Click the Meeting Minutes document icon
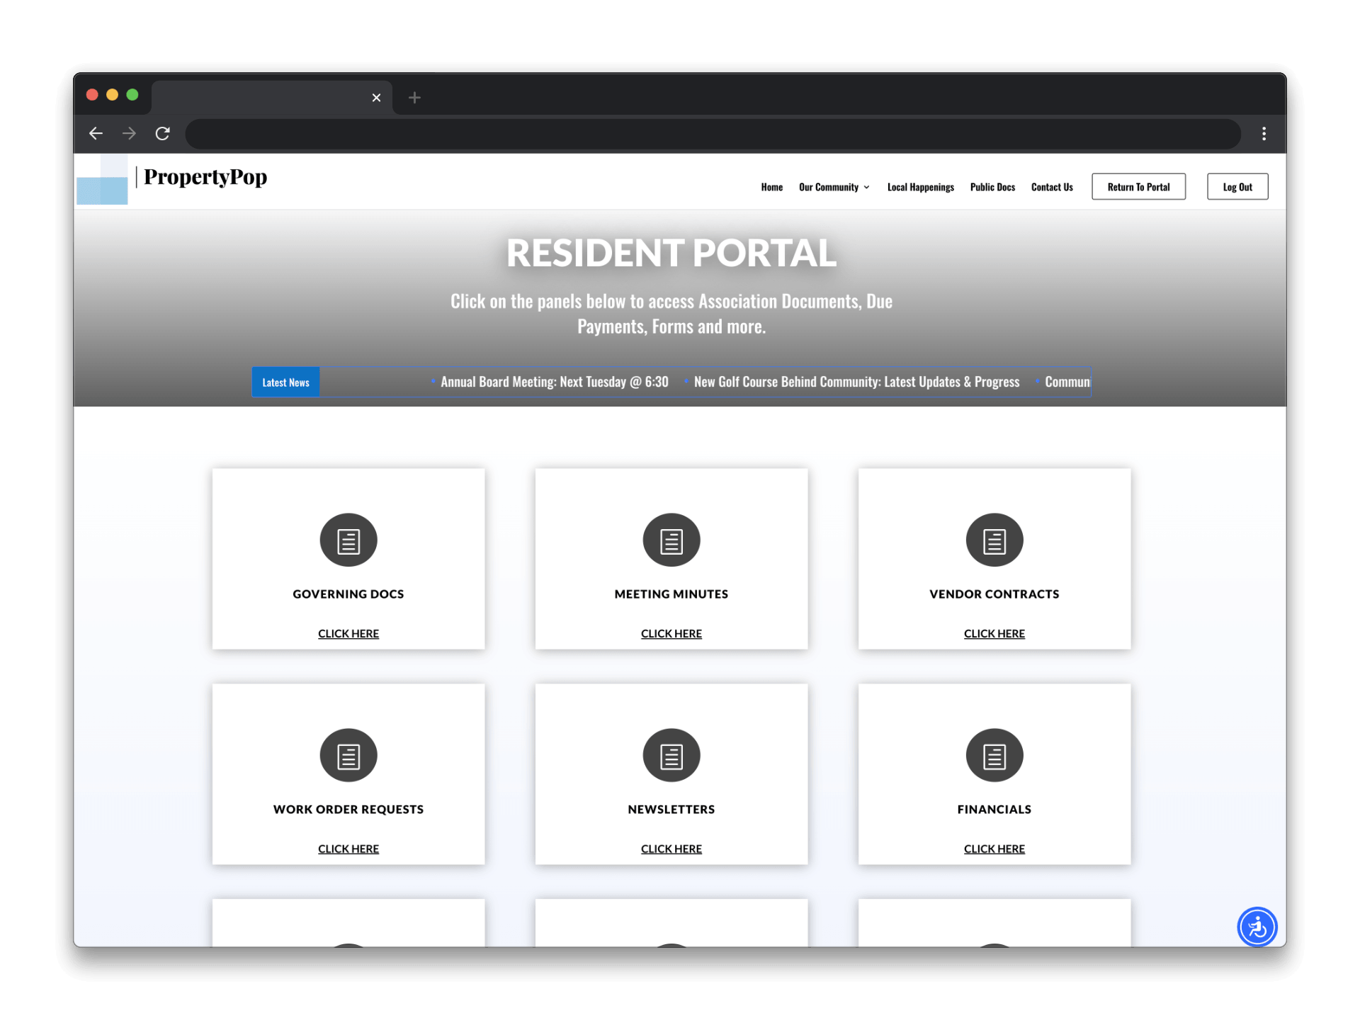1360x1020 pixels. point(671,540)
